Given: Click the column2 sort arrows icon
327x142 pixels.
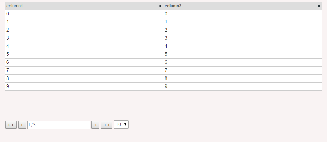Looking at the screenshot, I should pos(319,6).
